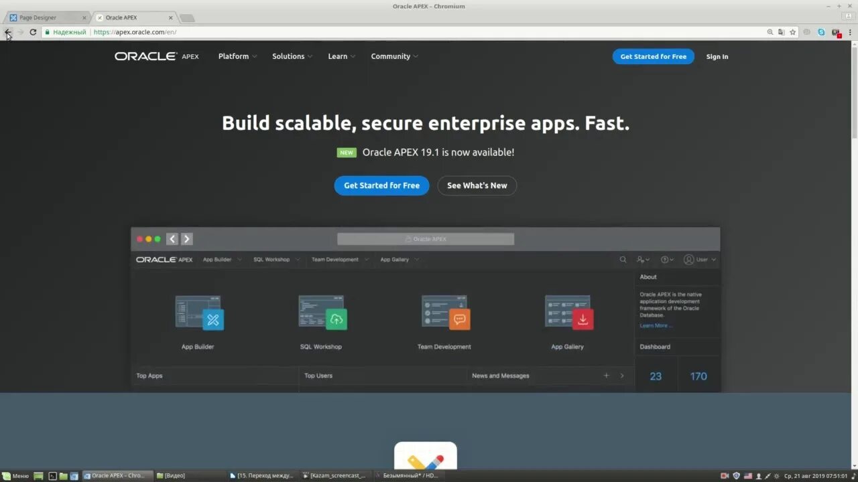
Task: Go back with the browser back arrow
Action: point(7,31)
